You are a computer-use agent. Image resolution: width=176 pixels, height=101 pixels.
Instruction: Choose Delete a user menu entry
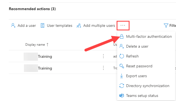pyautogui.click(x=146, y=46)
